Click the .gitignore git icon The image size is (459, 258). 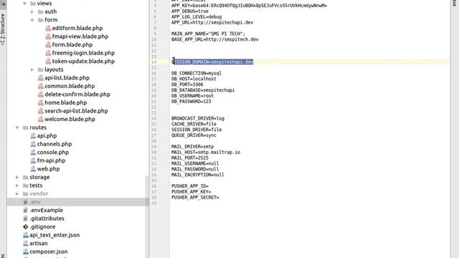coord(26,226)
